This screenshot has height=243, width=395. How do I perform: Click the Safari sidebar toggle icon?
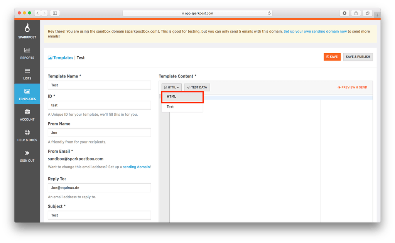point(55,13)
